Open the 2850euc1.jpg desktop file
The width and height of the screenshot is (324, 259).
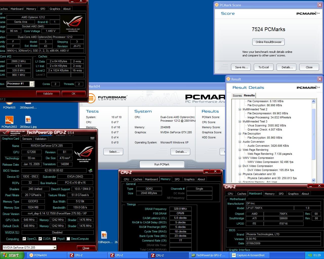(28, 122)
